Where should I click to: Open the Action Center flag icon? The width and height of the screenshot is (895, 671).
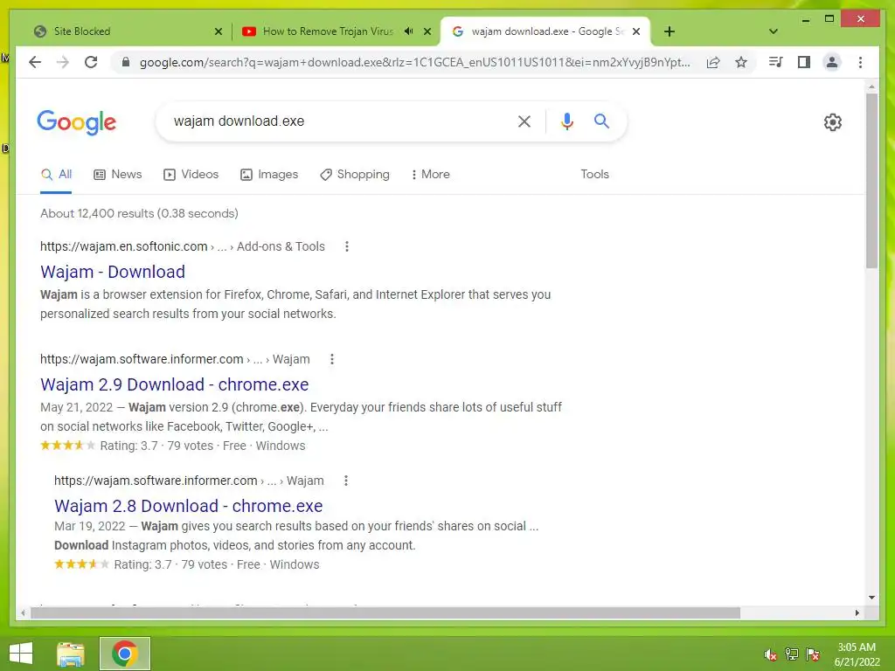(x=812, y=654)
